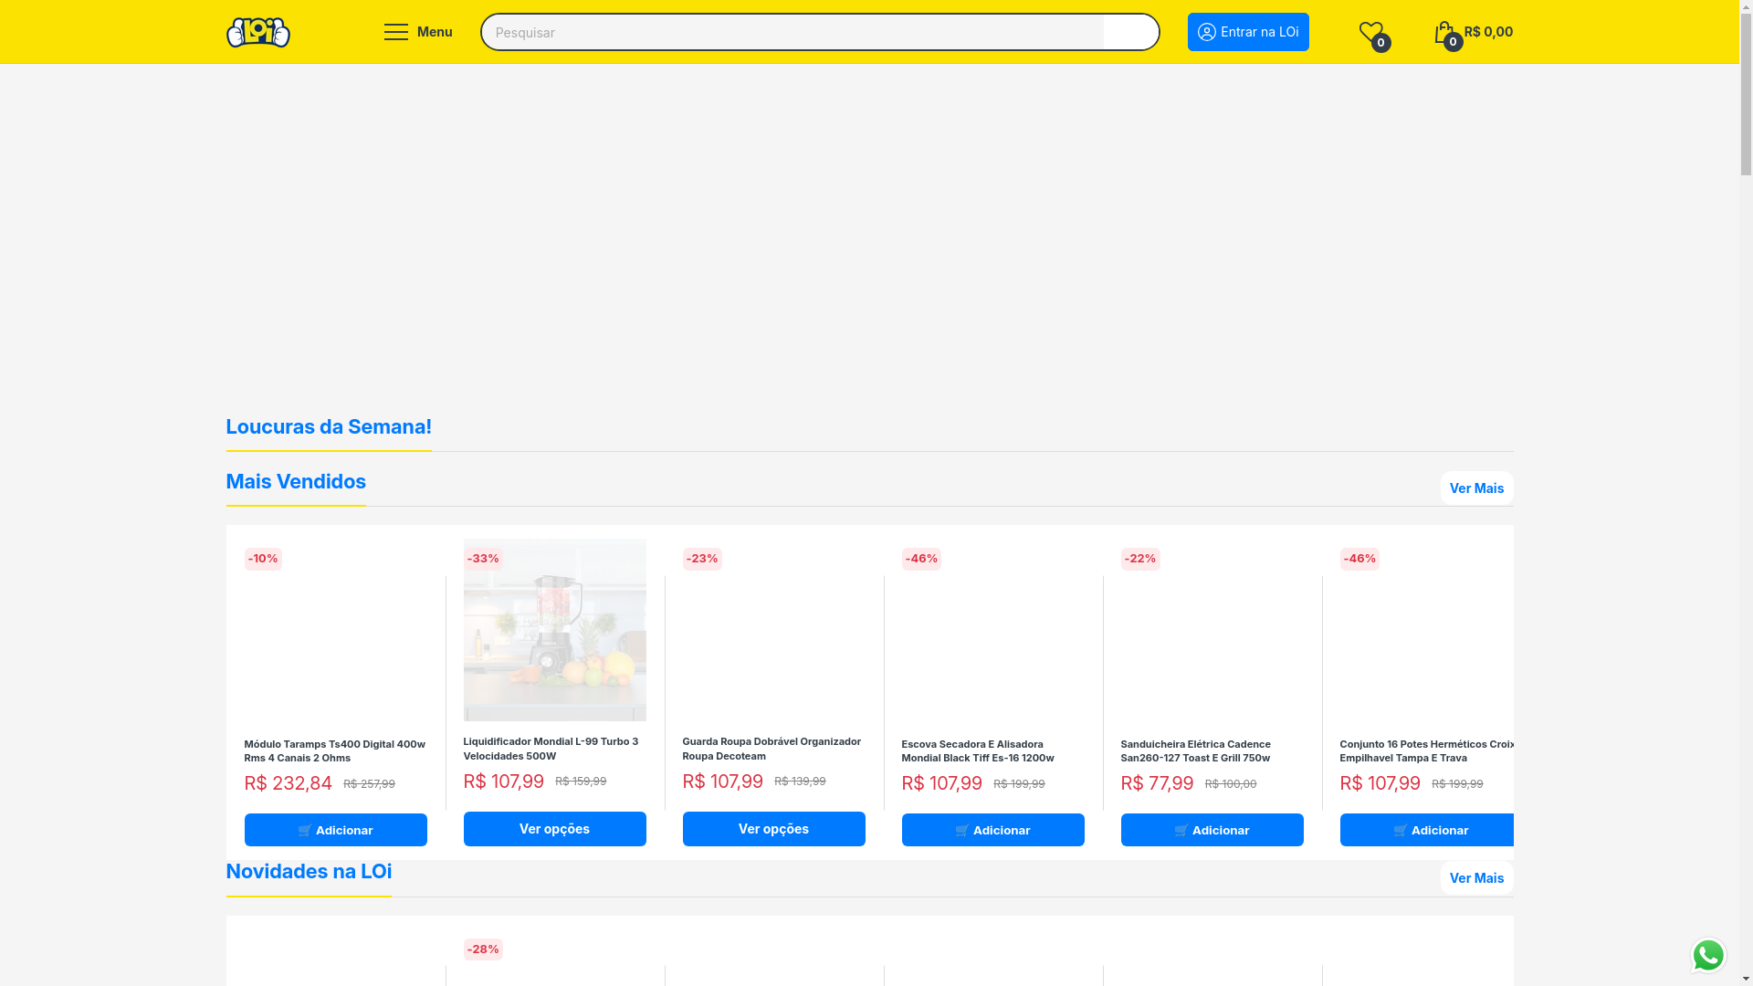Click the Loucuras da Semana! heading
1753x986 pixels.
tap(329, 427)
